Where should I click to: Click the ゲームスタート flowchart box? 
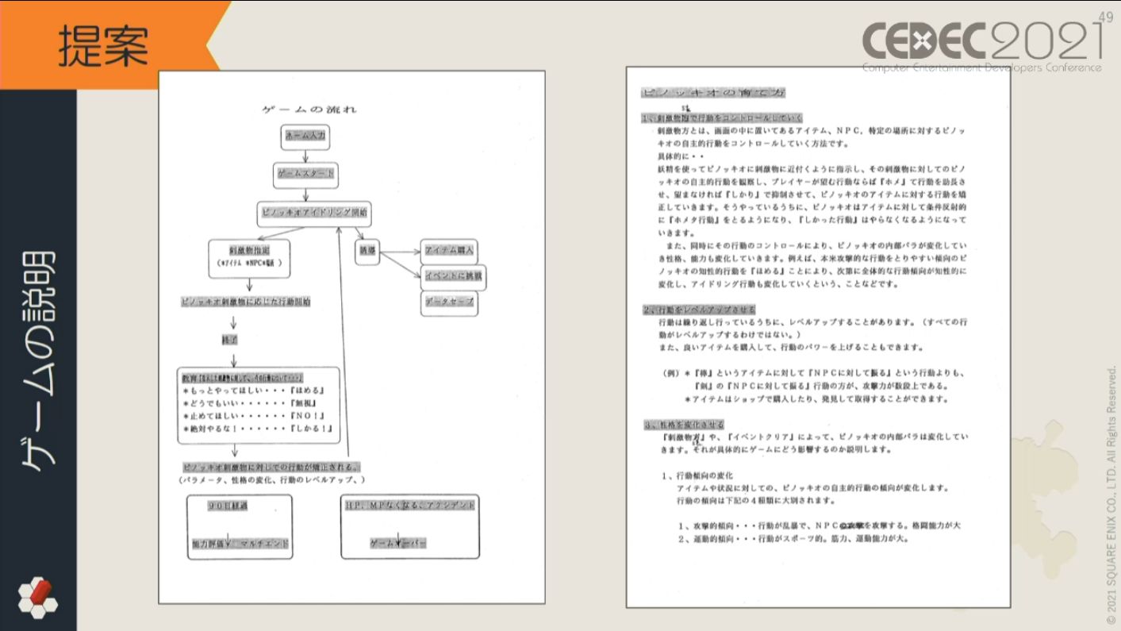[305, 174]
